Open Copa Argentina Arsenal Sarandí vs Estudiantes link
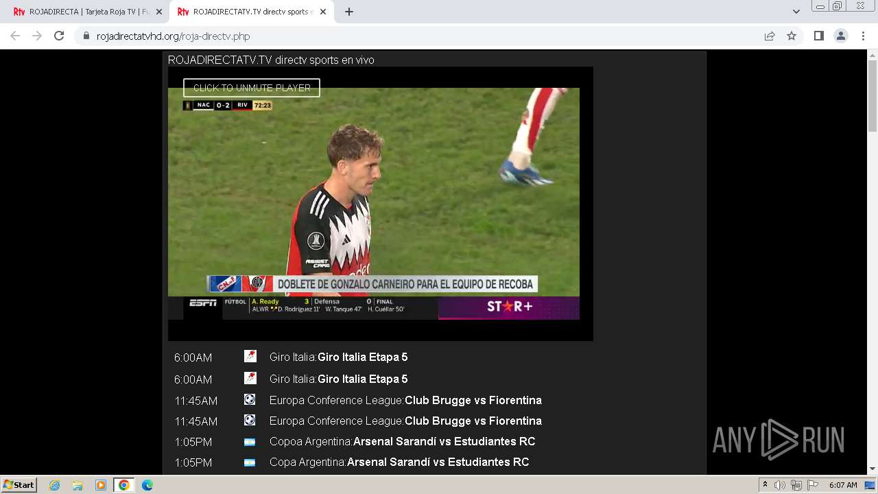The width and height of the screenshot is (878, 494). (438, 462)
